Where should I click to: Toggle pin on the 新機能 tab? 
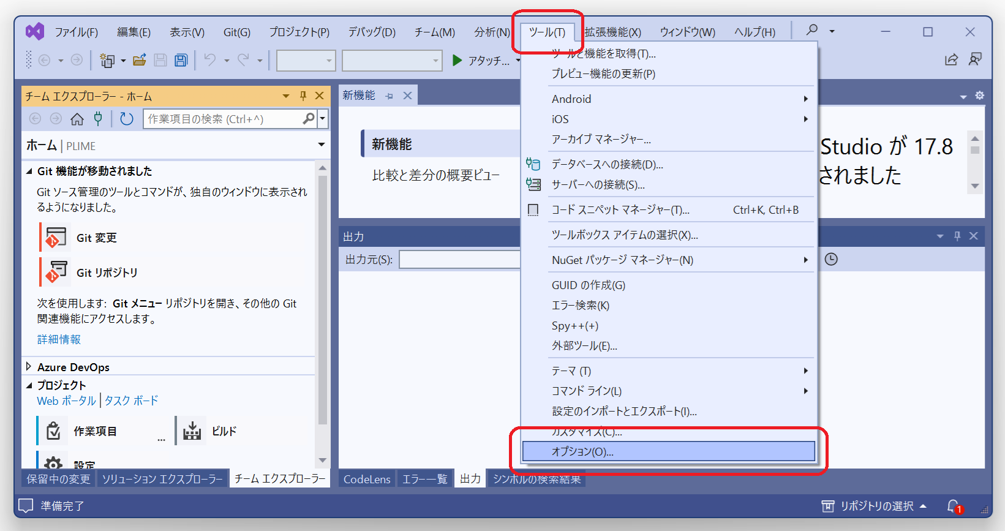pyautogui.click(x=390, y=96)
